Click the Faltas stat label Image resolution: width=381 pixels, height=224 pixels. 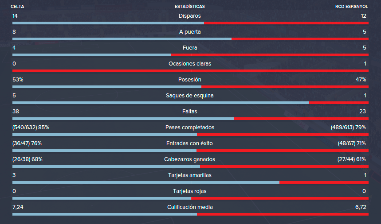coord(190,112)
